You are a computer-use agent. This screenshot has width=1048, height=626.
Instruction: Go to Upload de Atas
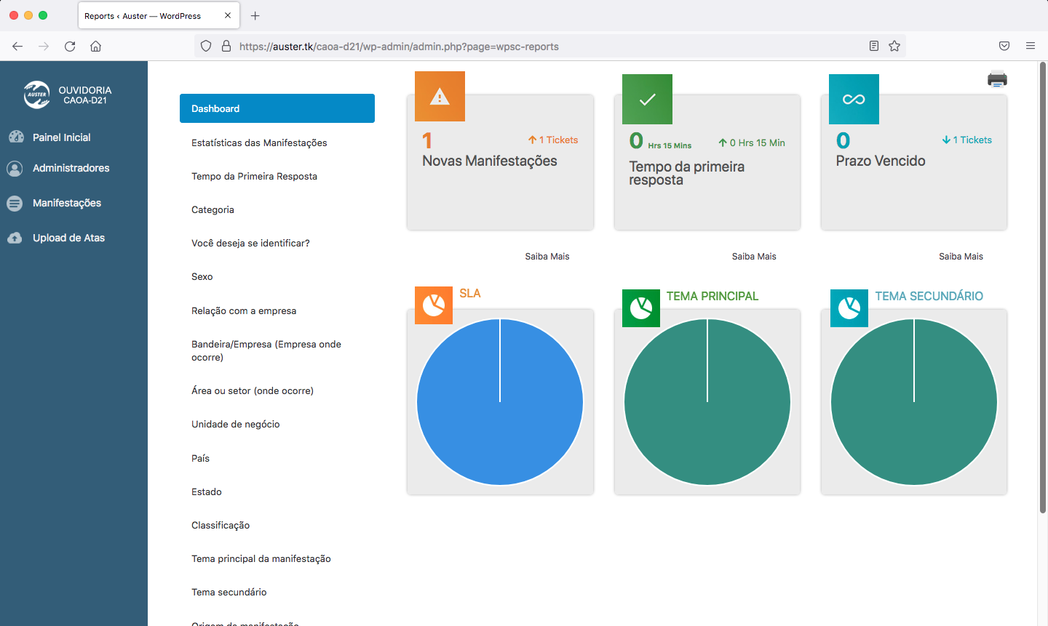click(x=68, y=238)
